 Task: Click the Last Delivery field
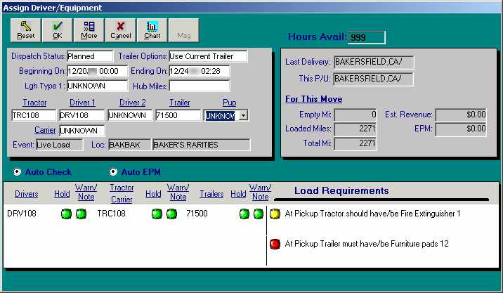[374, 62]
